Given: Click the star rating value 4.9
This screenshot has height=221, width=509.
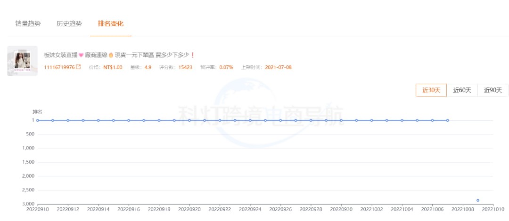Looking at the screenshot, I should tap(148, 67).
